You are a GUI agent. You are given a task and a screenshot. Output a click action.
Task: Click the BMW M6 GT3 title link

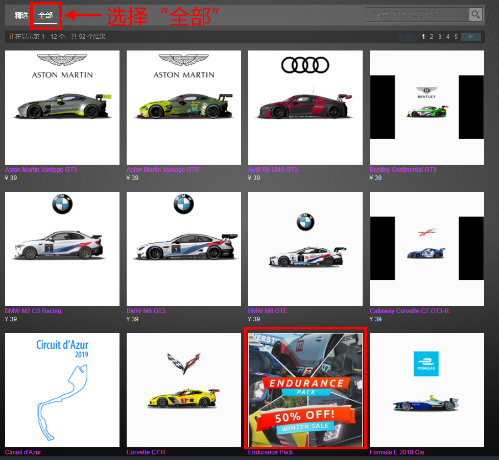[x=146, y=311]
